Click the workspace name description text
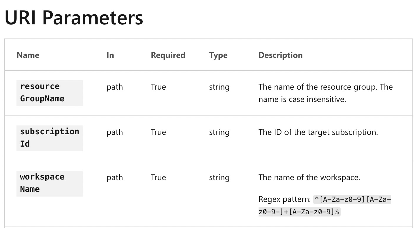Viewport: 418px width, 228px height. tap(309, 177)
